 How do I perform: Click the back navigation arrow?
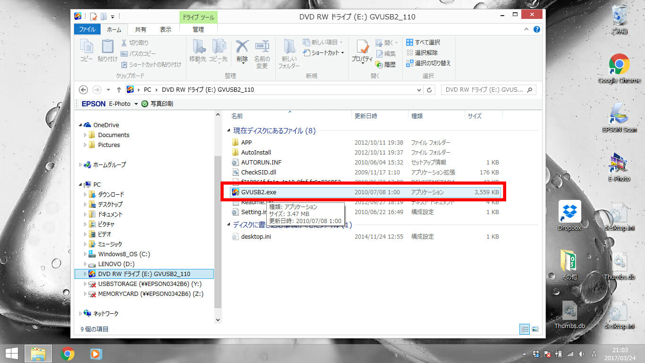84,90
